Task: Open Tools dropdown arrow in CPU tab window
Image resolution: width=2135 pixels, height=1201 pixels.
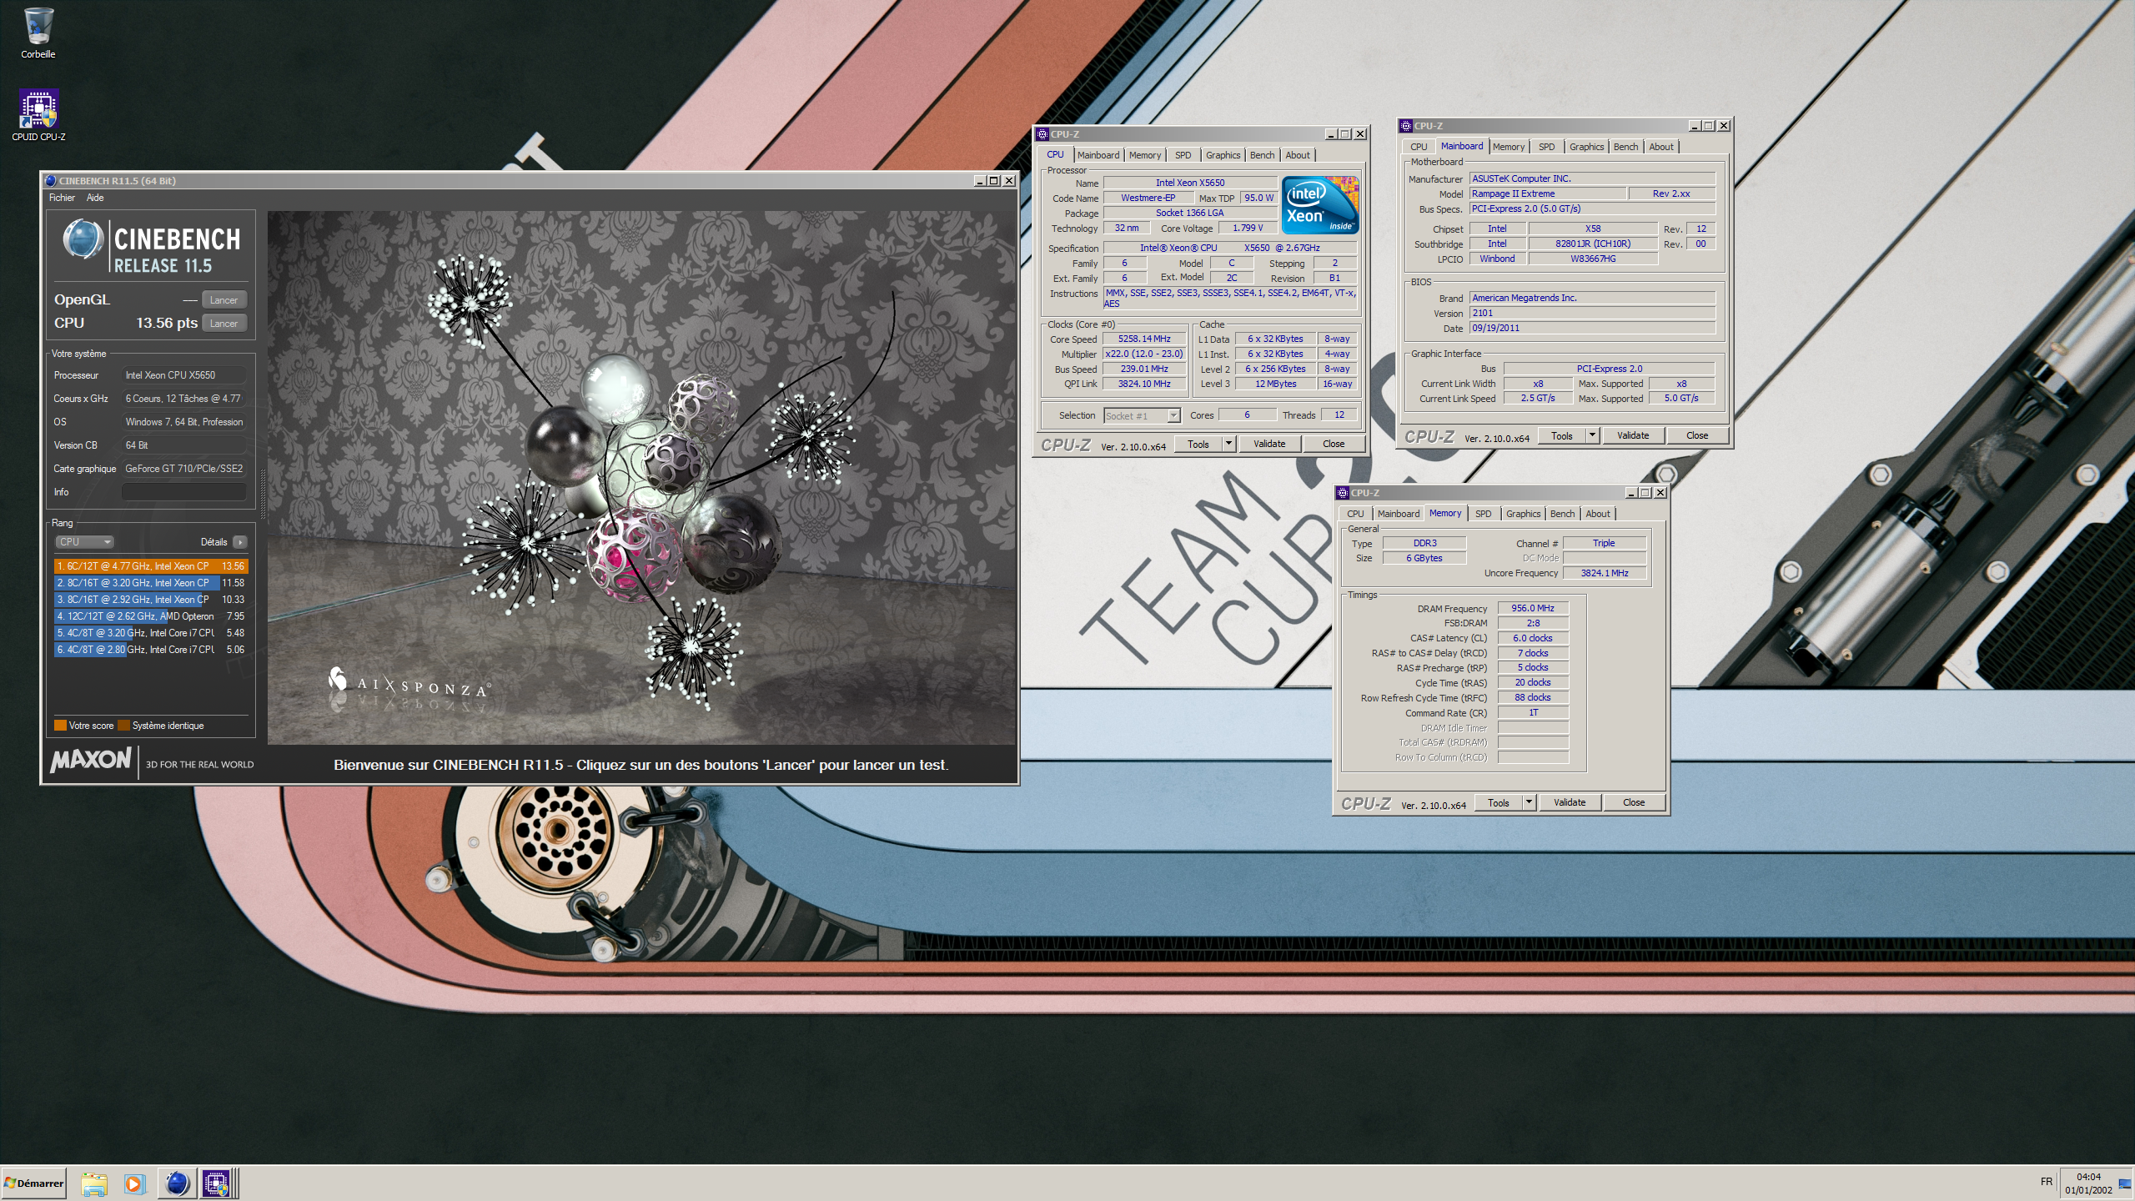Action: click(x=1228, y=445)
